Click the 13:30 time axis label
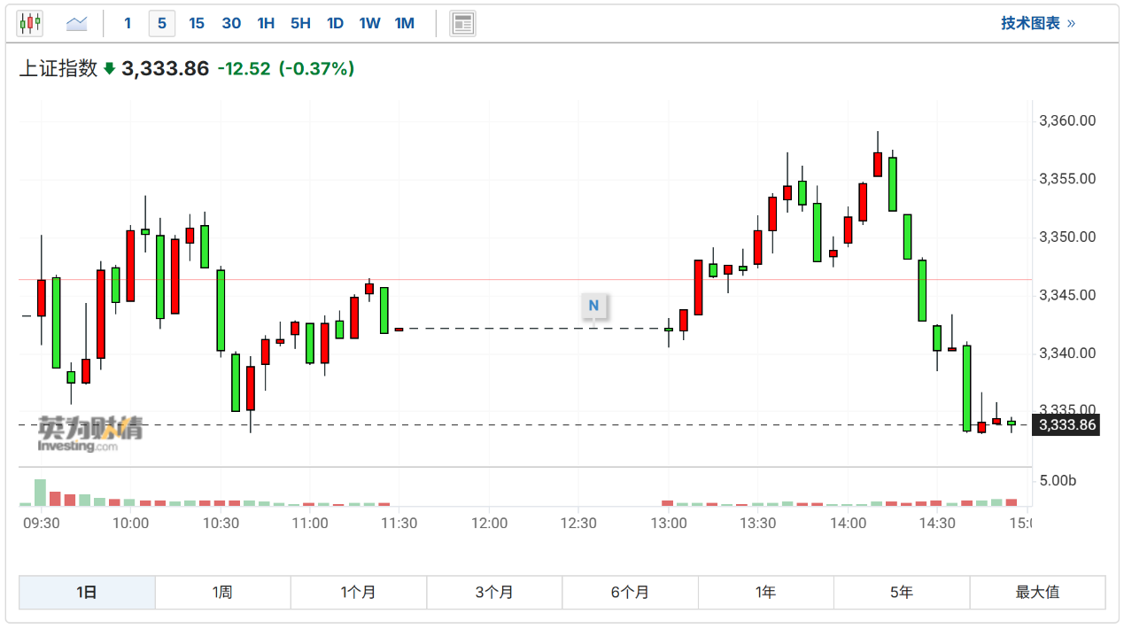 click(757, 524)
